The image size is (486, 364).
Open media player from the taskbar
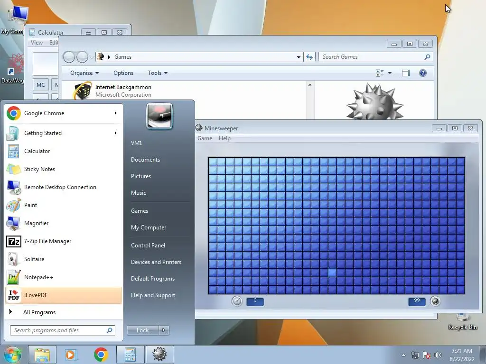point(71,355)
